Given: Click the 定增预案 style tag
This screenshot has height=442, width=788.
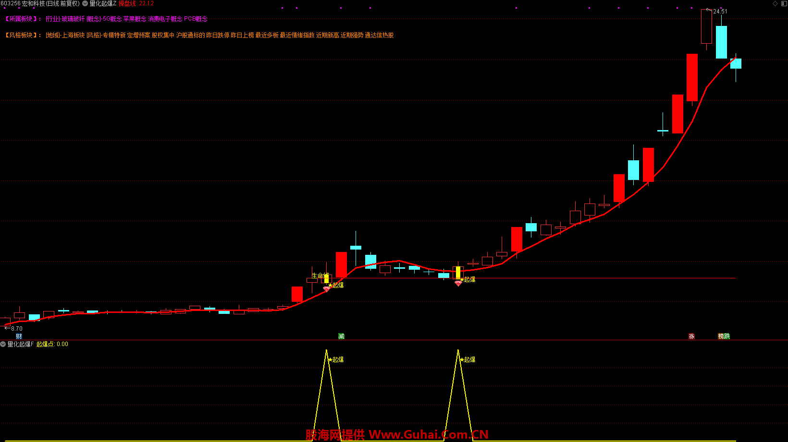Looking at the screenshot, I should pos(138,35).
